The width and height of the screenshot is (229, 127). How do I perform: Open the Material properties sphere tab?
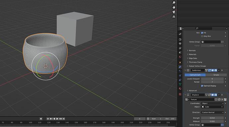click(180, 89)
